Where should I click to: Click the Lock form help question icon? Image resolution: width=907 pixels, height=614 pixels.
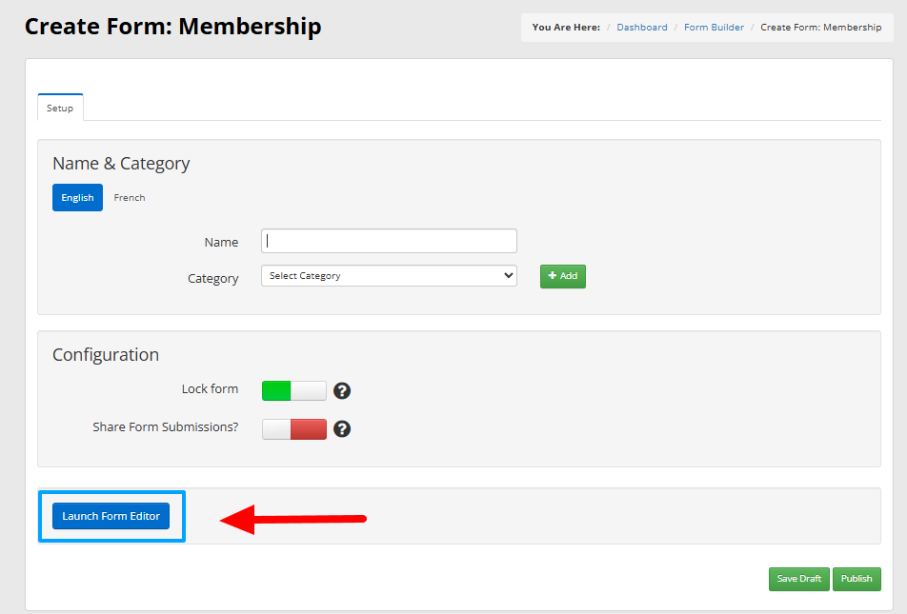point(342,391)
